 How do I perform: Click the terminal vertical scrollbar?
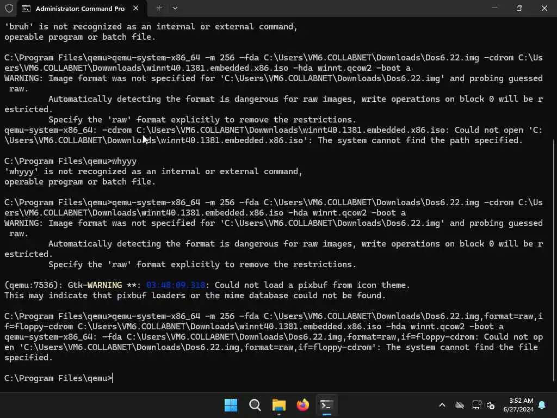(554, 261)
